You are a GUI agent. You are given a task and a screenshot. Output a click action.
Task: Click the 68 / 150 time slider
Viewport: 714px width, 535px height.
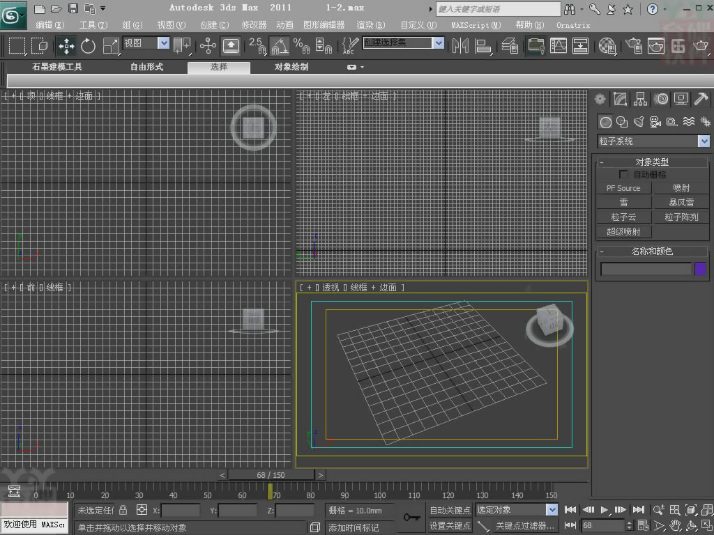click(x=271, y=475)
